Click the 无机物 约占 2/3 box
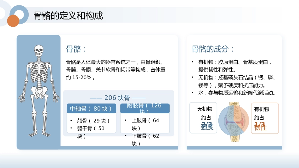Screen dimensions: 299x168 tap(203, 118)
